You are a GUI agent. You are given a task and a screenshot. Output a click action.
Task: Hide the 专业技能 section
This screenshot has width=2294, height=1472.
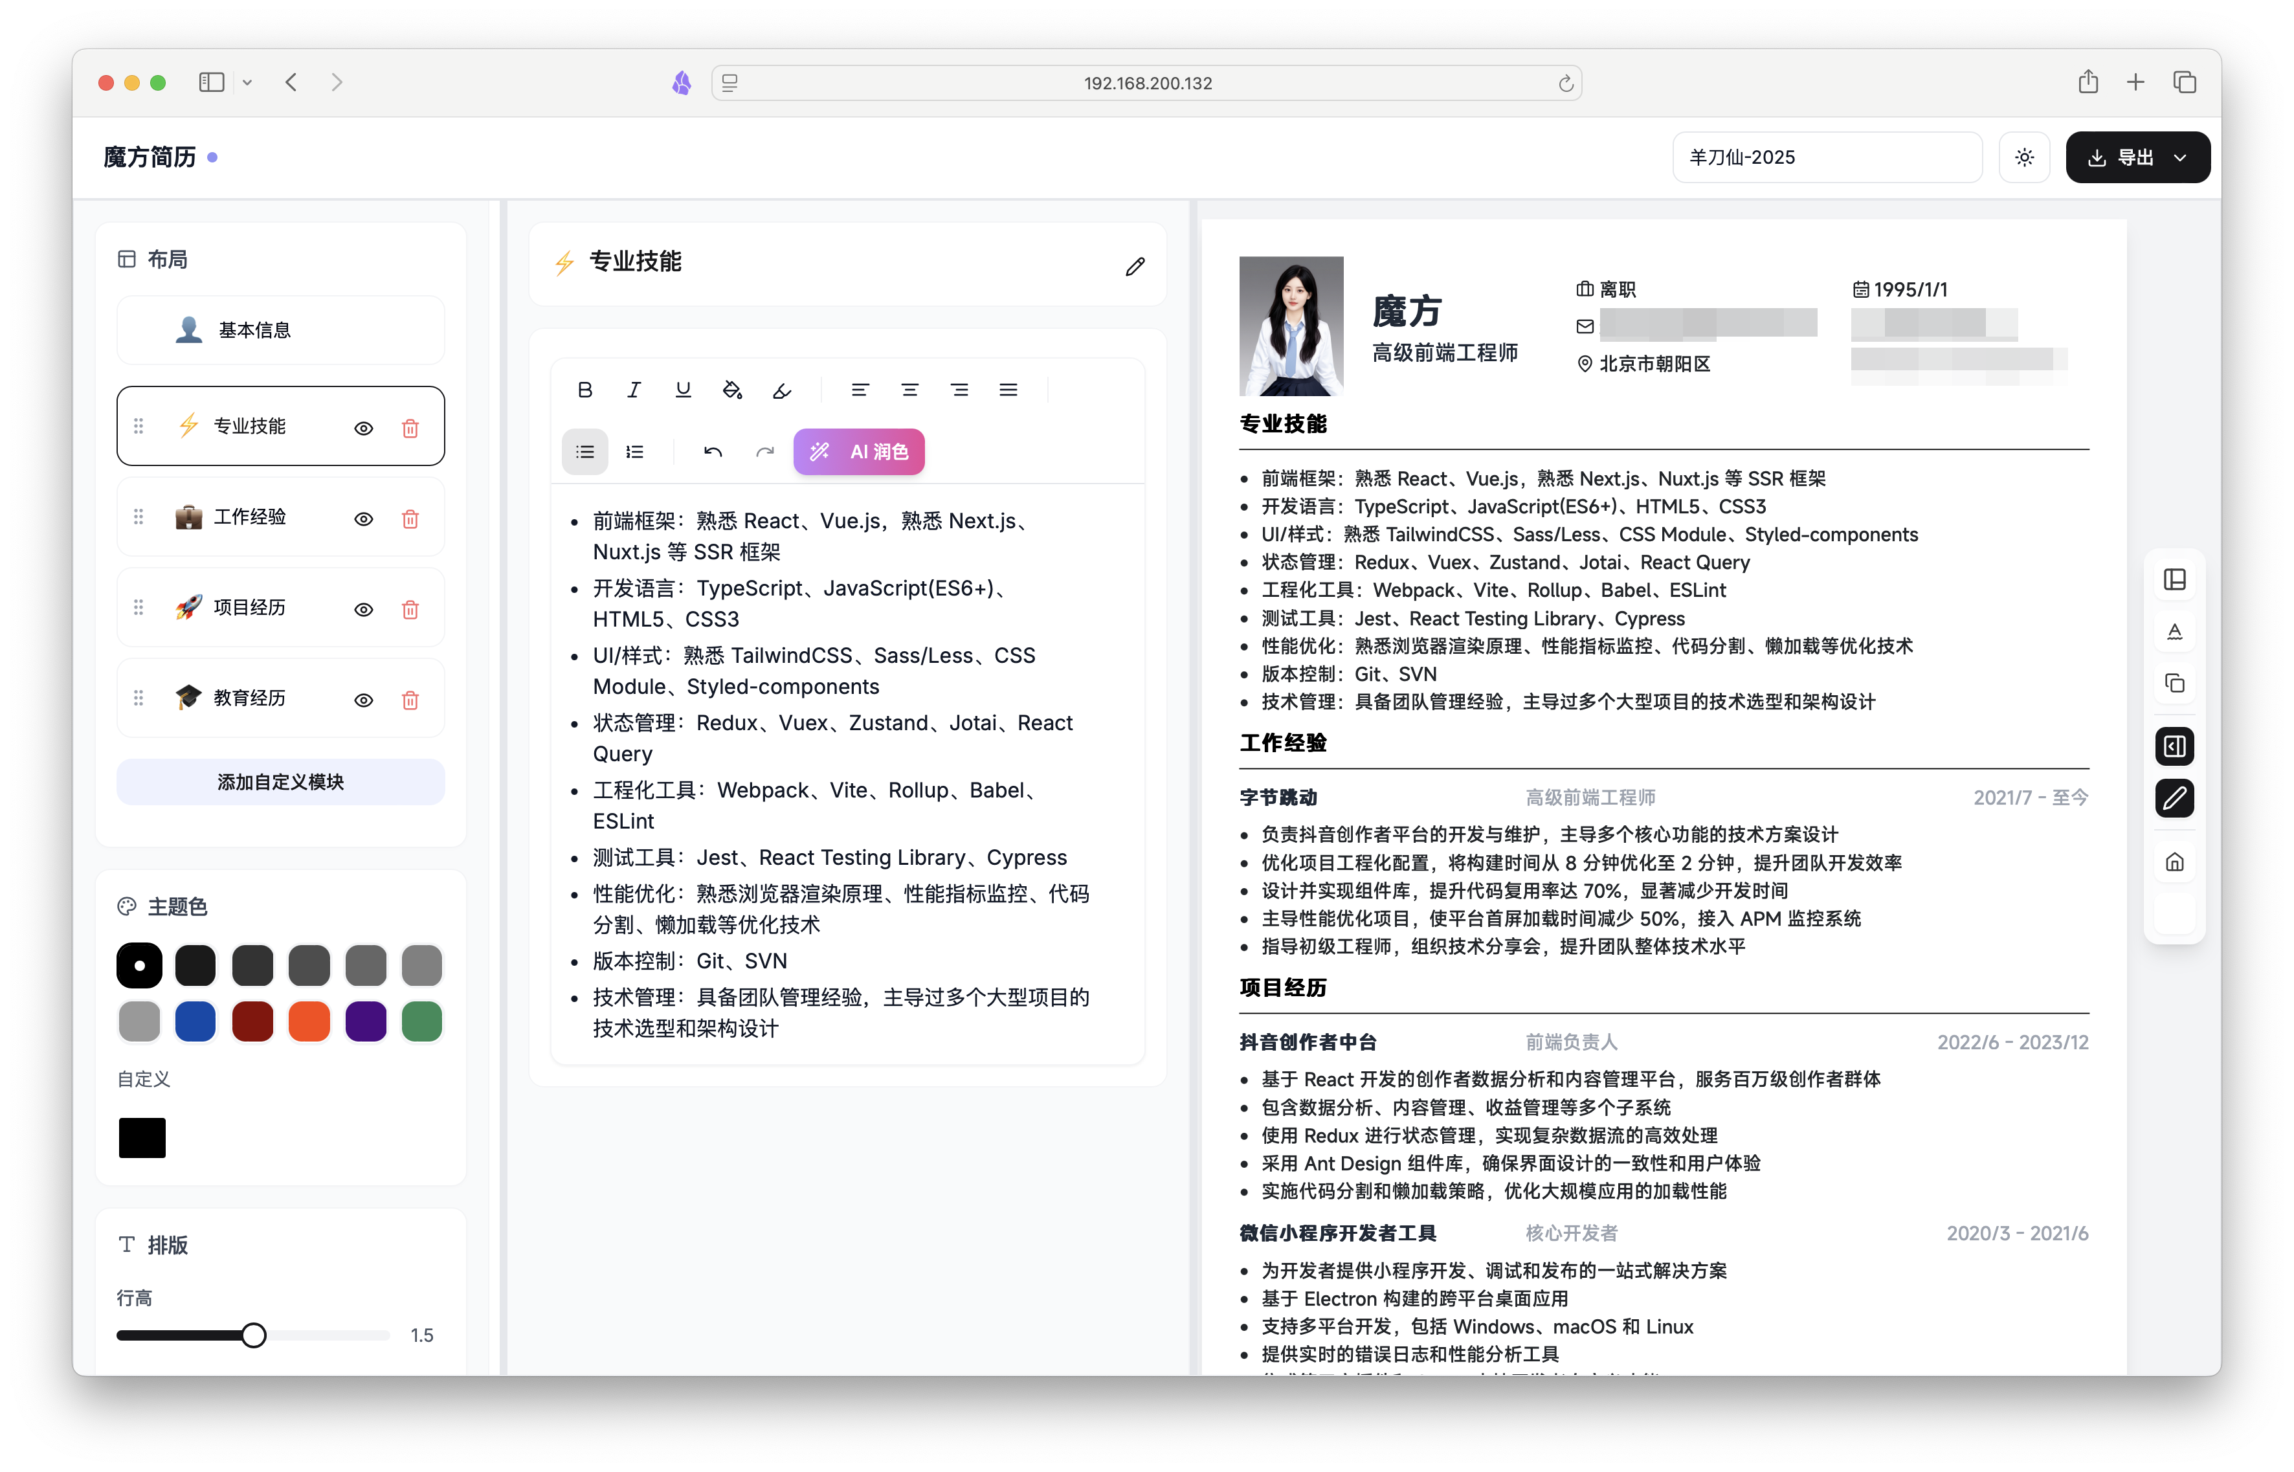tap(363, 429)
